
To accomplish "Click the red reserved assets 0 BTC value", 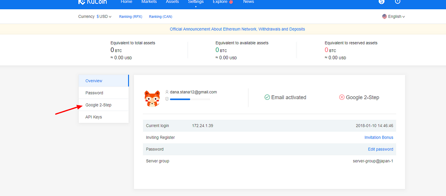I will click(x=330, y=50).
